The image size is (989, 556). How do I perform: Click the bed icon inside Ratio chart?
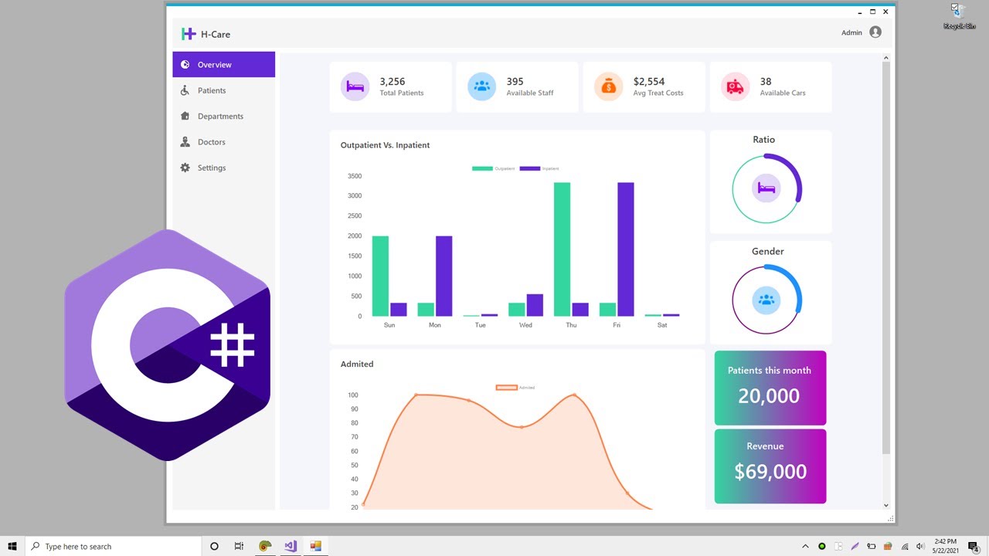pyautogui.click(x=766, y=188)
